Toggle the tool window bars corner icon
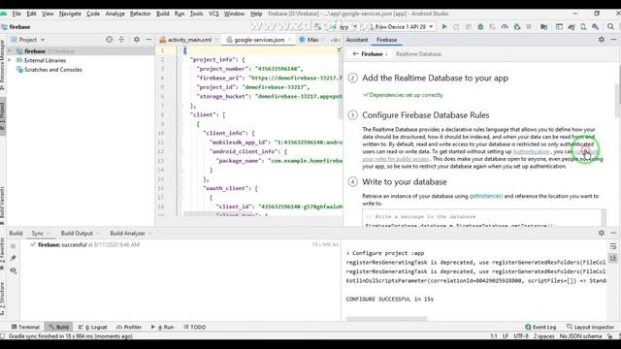 coord(3,336)
